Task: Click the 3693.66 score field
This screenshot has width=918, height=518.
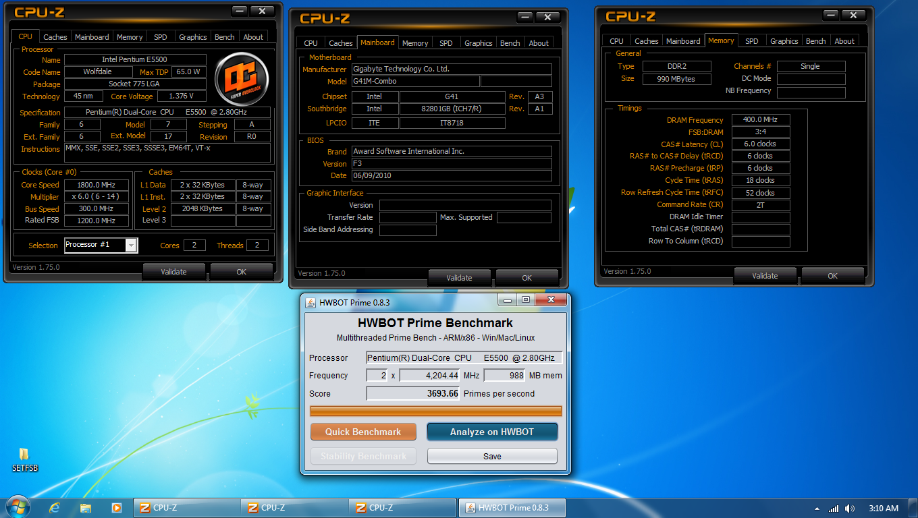Action: click(x=412, y=393)
